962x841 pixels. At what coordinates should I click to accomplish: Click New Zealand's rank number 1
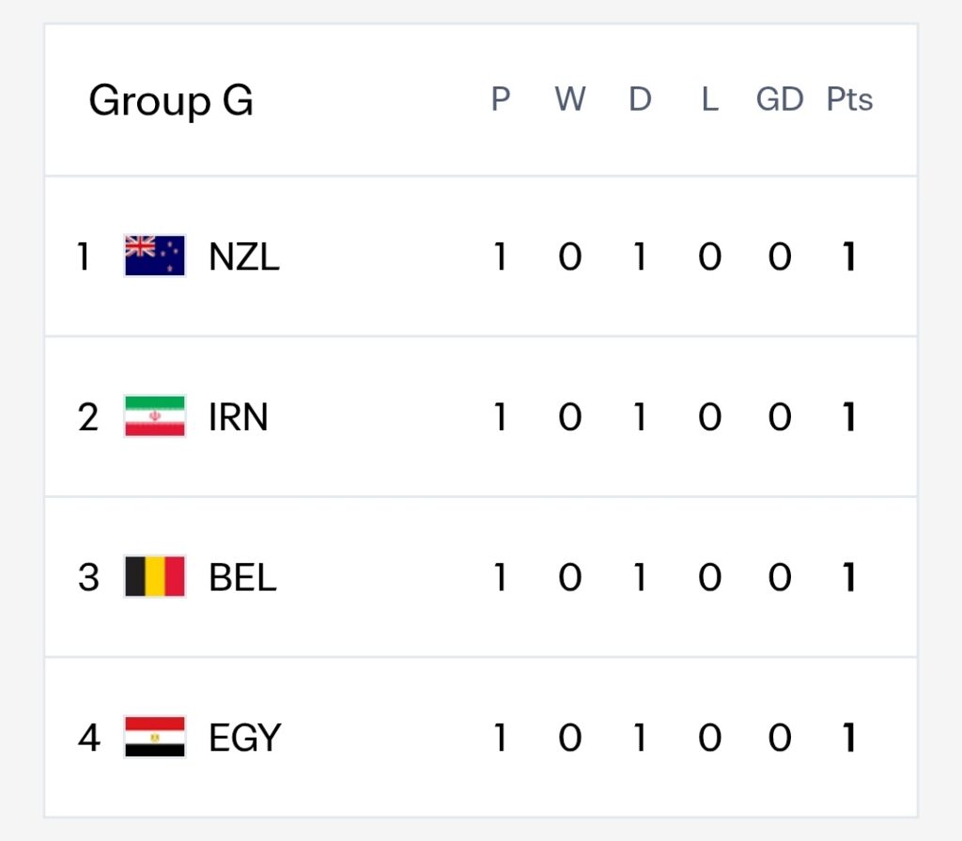click(84, 257)
